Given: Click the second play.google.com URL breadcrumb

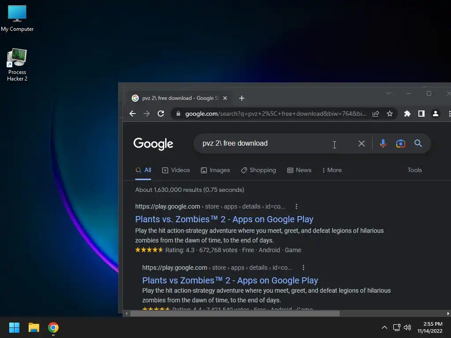Looking at the screenshot, I should click(217, 268).
